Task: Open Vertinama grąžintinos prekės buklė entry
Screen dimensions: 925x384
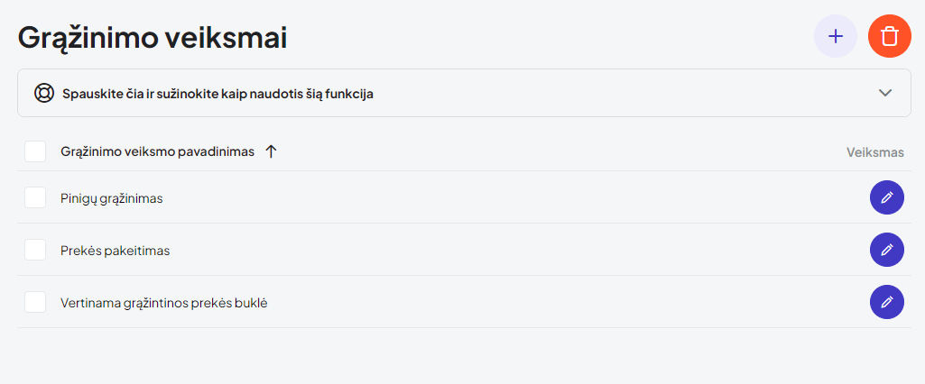Action: pos(164,303)
